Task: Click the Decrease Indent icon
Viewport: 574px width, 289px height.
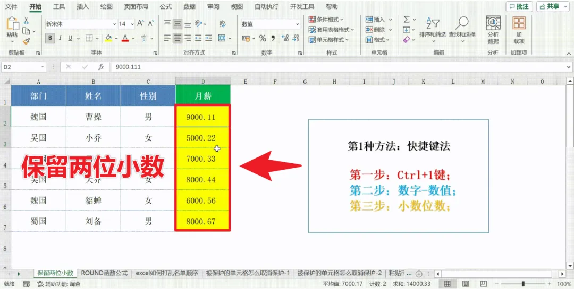Action: tap(198, 38)
